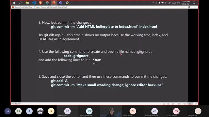Open the touch keyboard tray icon
The image size is (209, 117).
click(174, 3)
